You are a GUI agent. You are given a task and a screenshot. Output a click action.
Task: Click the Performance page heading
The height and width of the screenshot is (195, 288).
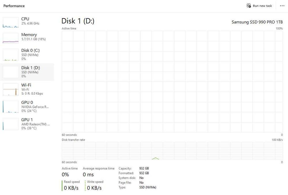[x=14, y=6]
